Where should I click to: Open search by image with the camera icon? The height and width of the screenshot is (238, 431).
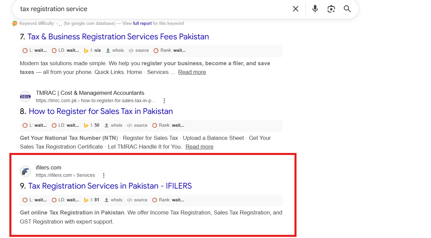(x=331, y=9)
